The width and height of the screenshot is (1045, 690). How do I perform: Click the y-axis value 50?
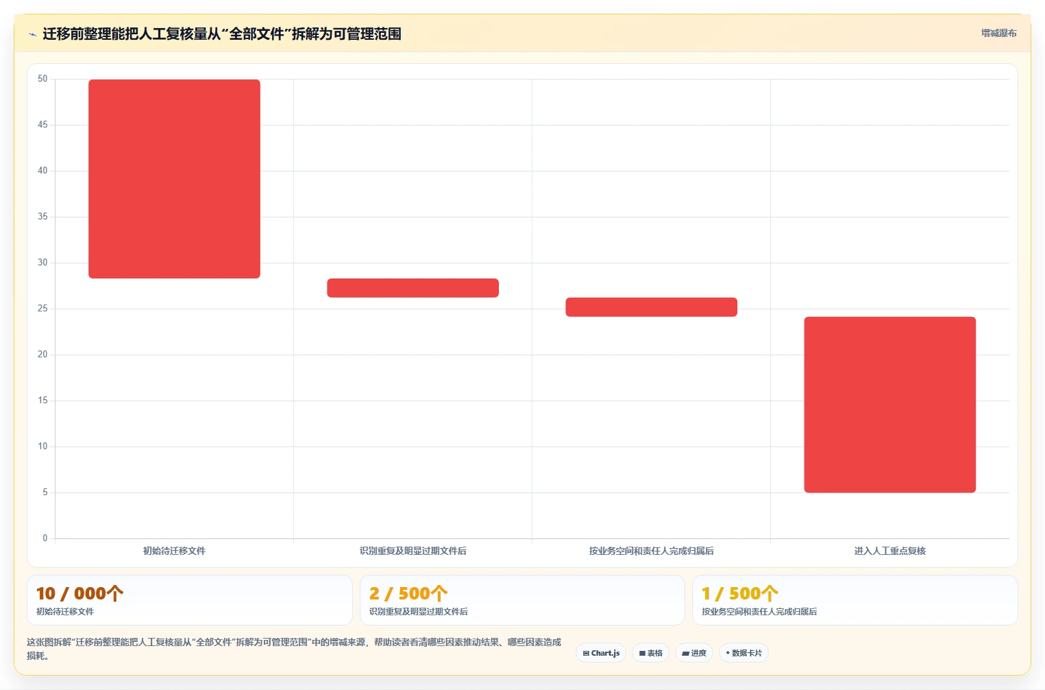tap(42, 79)
